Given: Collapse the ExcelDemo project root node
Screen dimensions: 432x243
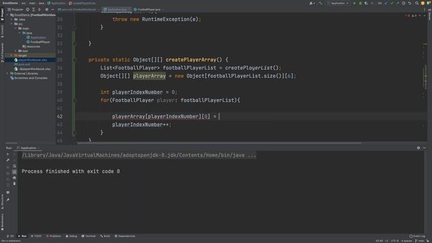Looking at the screenshot, I should click(7, 15).
